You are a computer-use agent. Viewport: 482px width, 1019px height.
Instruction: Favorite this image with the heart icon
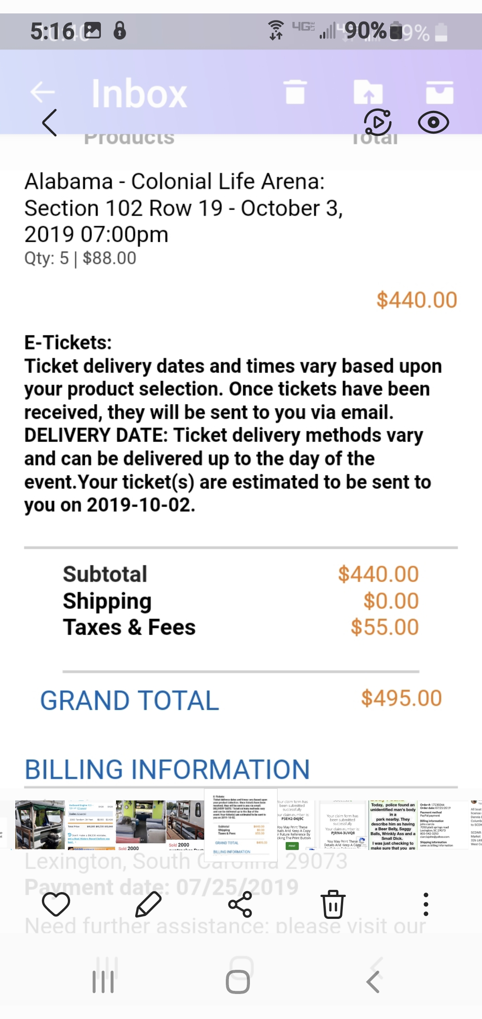coord(56,904)
